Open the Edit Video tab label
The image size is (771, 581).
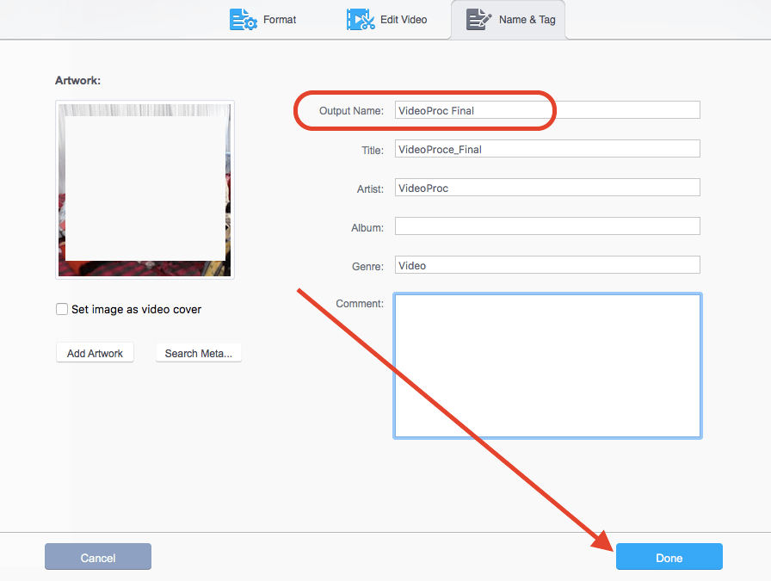tap(404, 20)
